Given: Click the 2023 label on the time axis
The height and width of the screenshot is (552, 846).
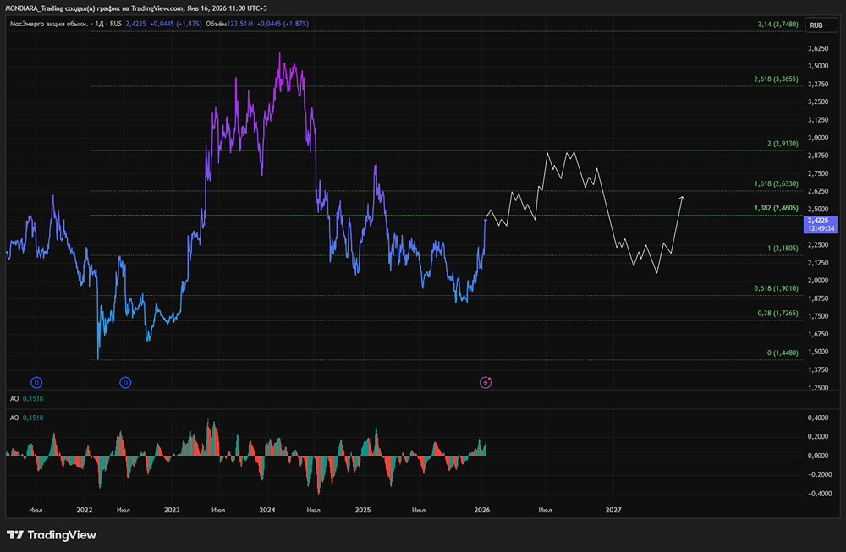Looking at the screenshot, I should point(172,510).
